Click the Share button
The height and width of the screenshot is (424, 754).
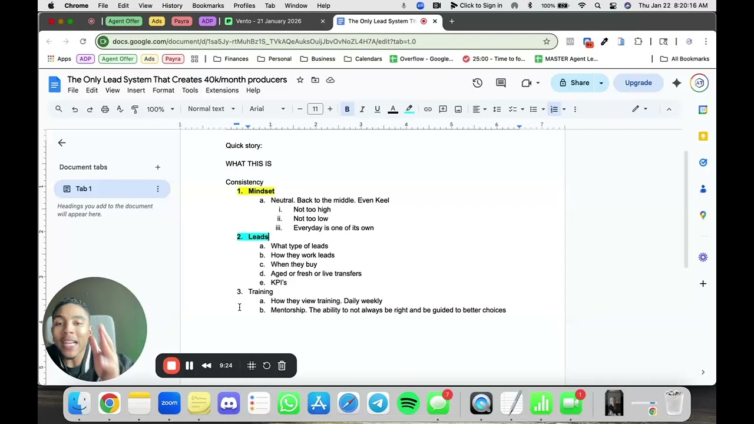574,83
